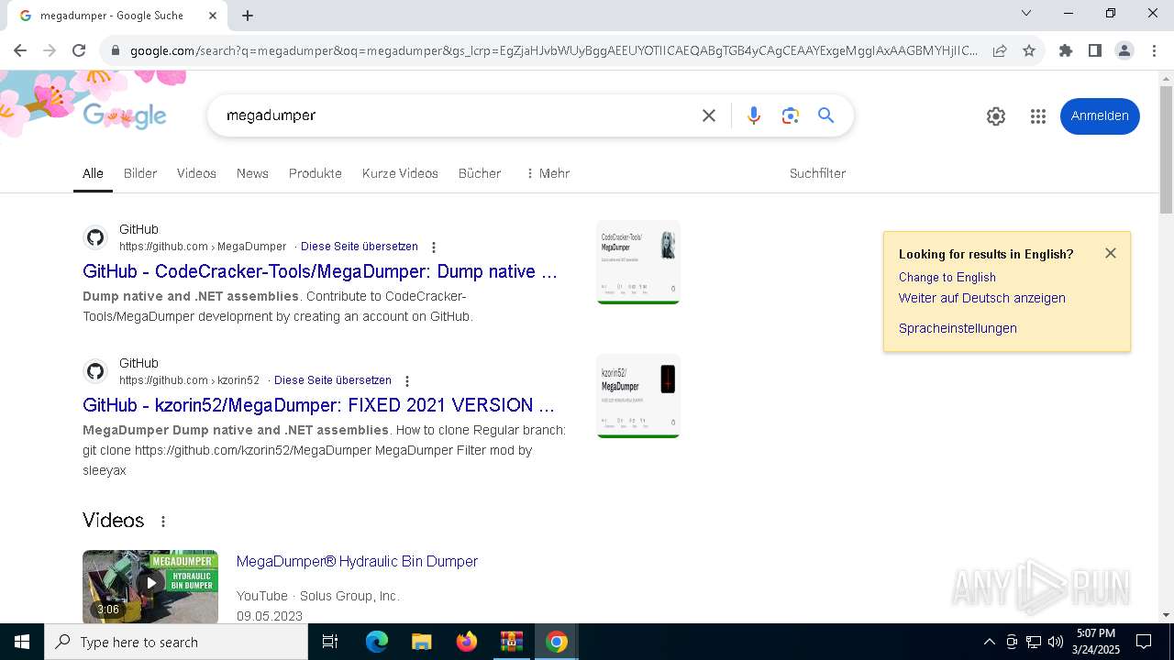Start voice search with microphone
This screenshot has width=1174, height=660.
754,115
